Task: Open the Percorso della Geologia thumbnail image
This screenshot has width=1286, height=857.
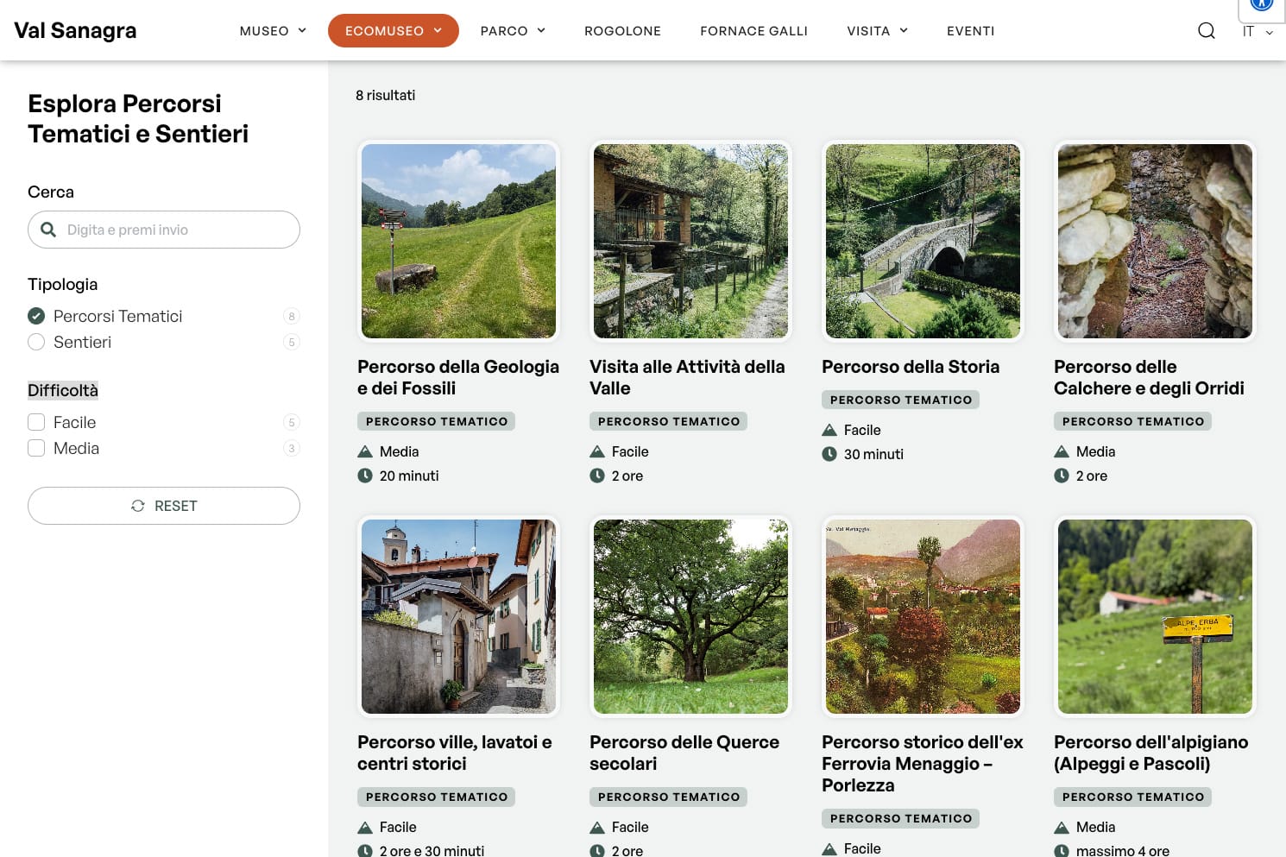Action: pyautogui.click(x=458, y=241)
